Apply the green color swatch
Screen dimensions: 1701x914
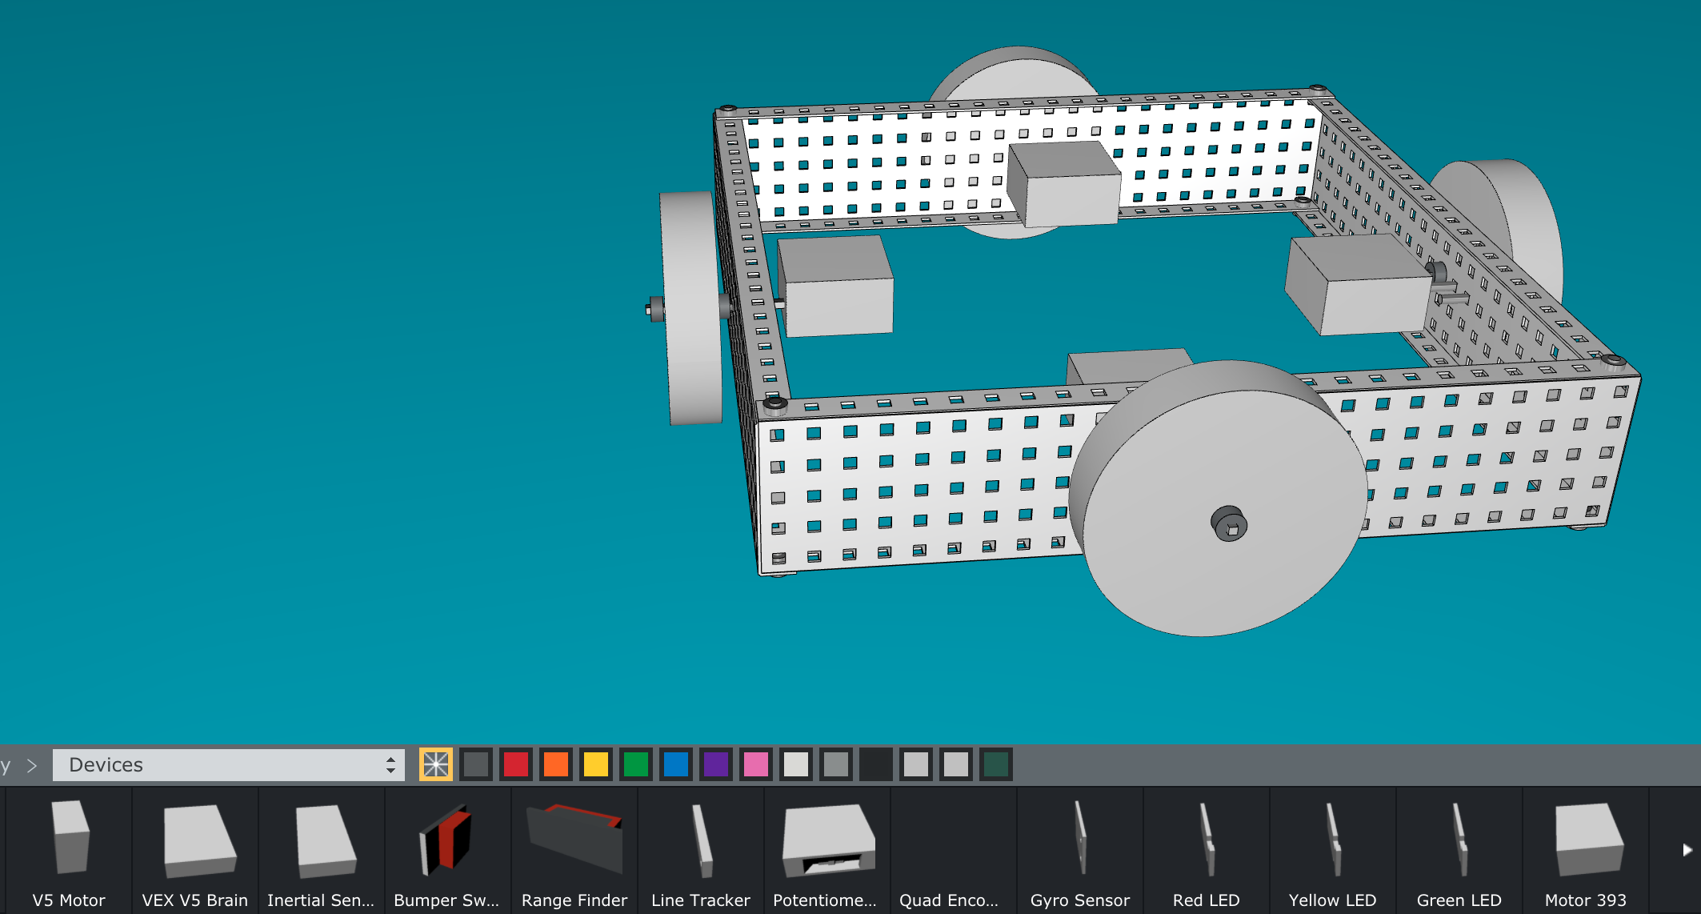(x=636, y=764)
